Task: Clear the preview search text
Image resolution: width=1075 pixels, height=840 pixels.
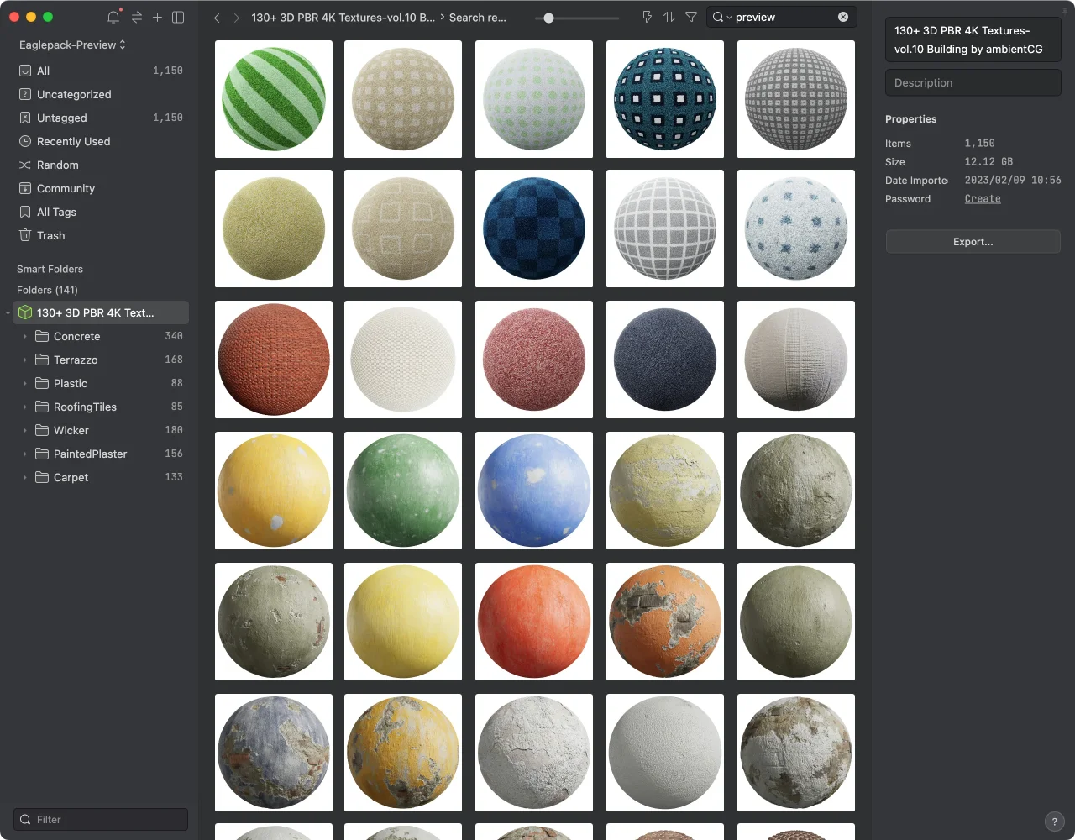Action: [843, 17]
